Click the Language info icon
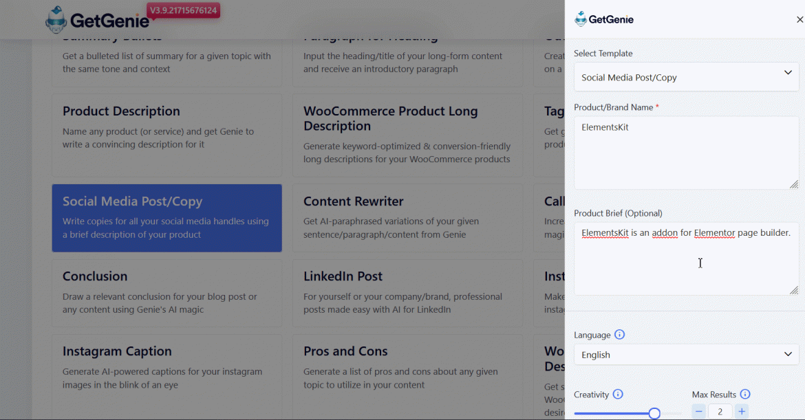This screenshot has width=805, height=420. pyautogui.click(x=619, y=335)
